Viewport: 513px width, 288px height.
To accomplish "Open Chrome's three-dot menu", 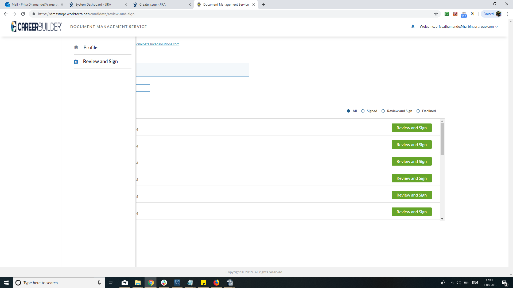I will [x=508, y=14].
